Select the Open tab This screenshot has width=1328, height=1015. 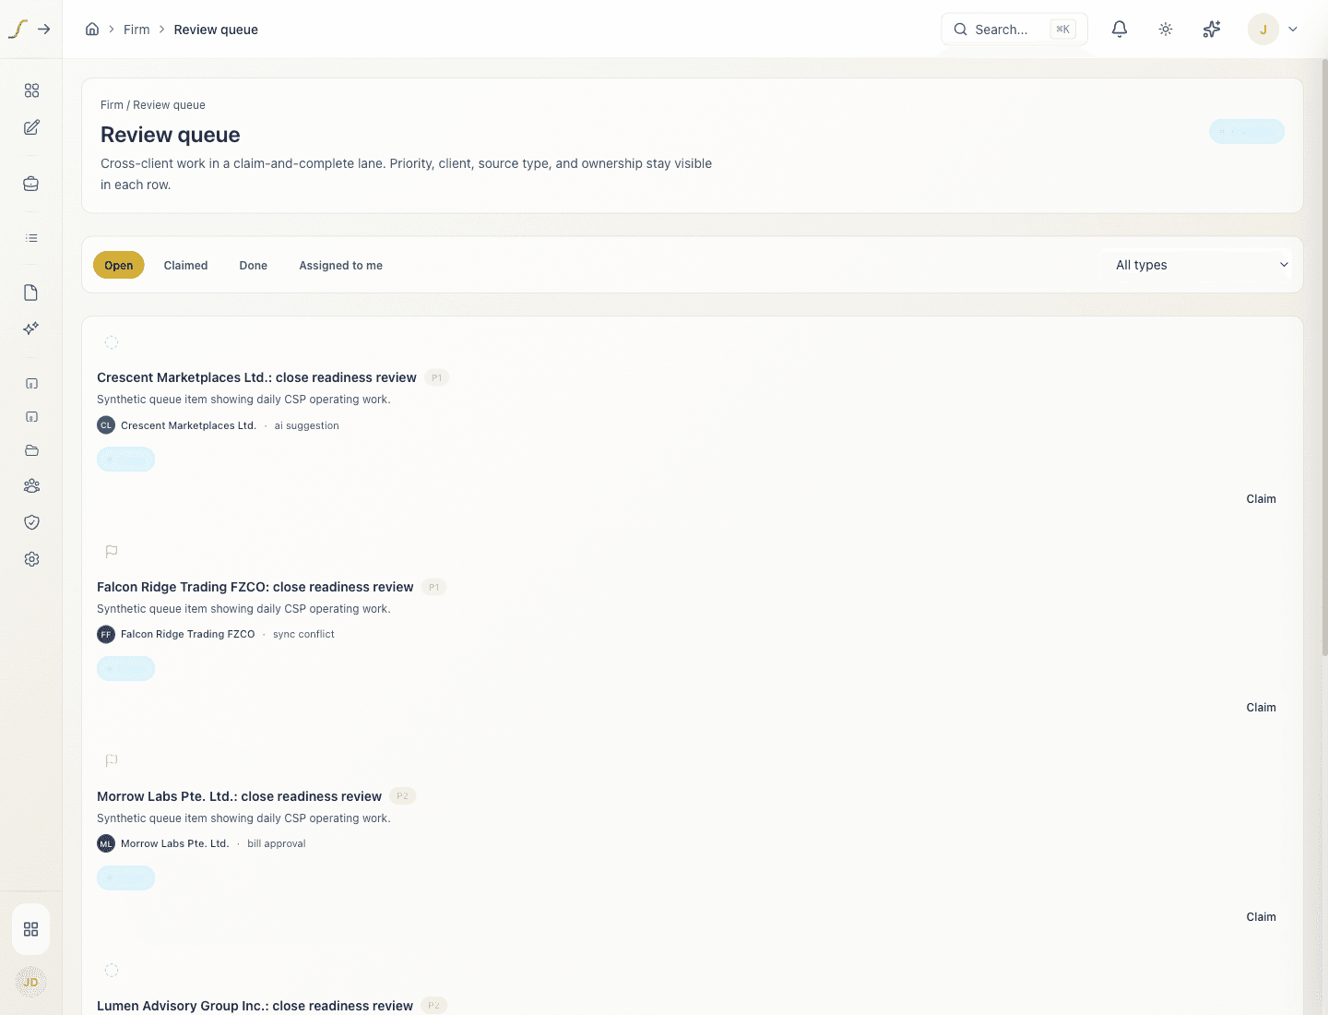click(119, 265)
